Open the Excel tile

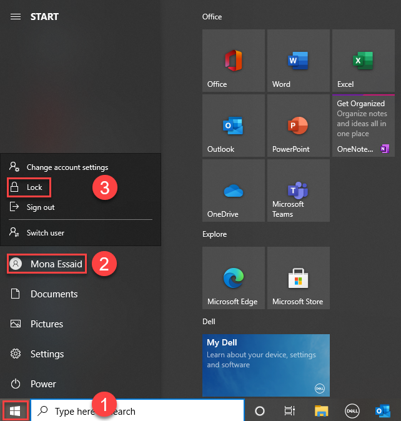point(363,61)
